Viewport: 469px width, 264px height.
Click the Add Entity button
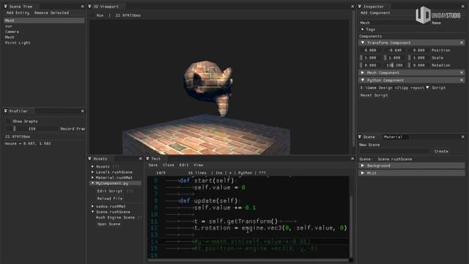[18, 13]
